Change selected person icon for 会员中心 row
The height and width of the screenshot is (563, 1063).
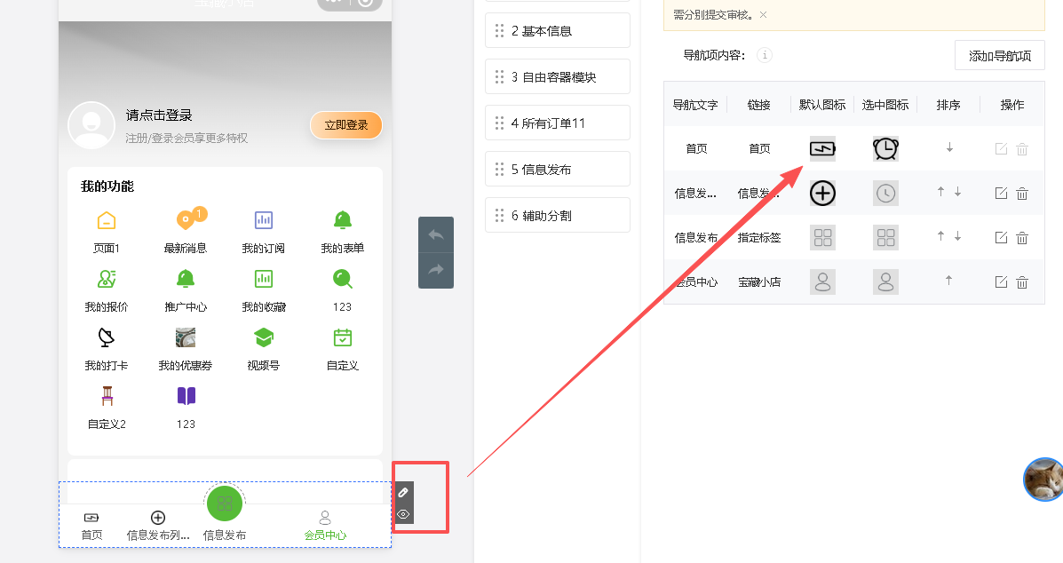click(885, 281)
